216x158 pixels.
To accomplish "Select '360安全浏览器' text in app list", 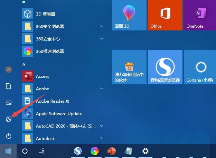I will pos(50,26).
